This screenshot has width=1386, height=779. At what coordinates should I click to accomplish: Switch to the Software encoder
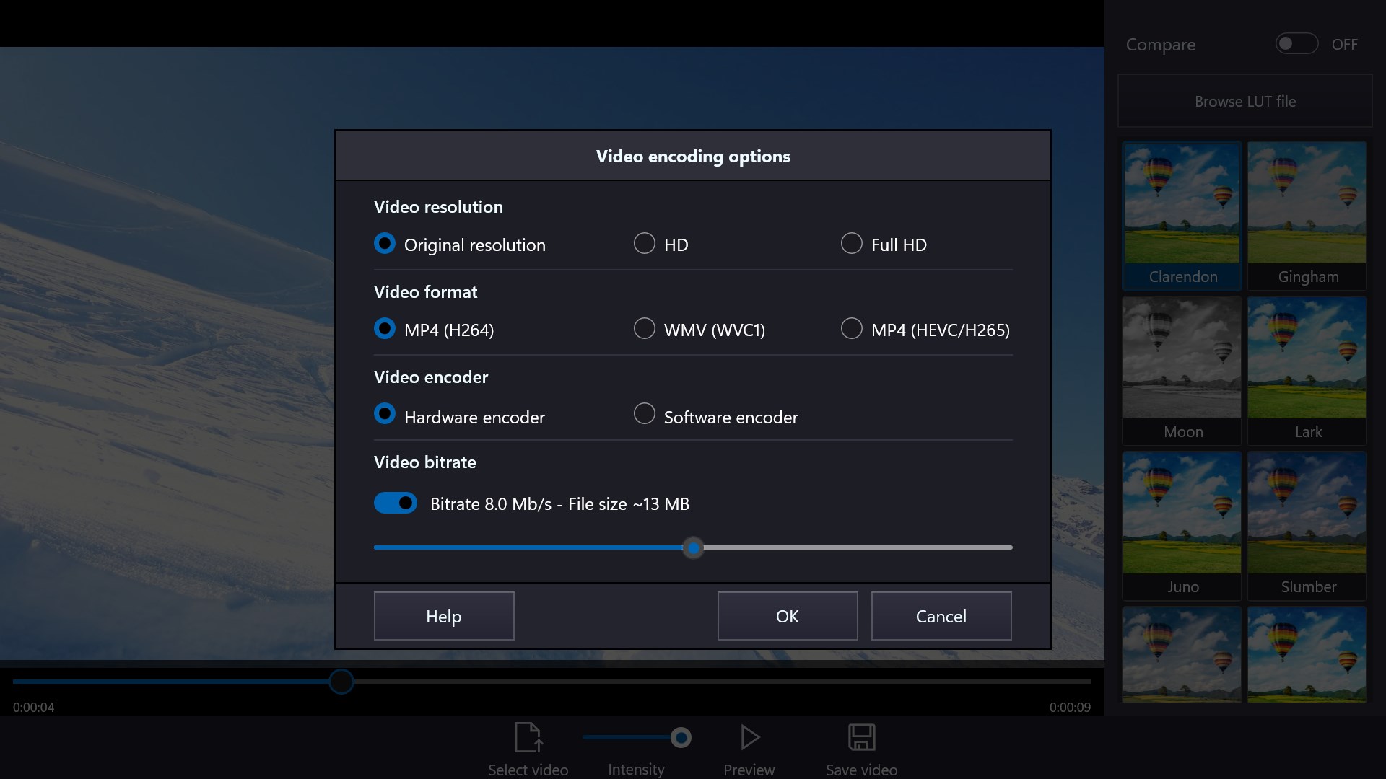click(x=643, y=413)
